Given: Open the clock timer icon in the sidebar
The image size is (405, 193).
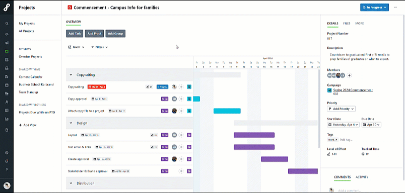Looking at the screenshot, I should pos(7,153).
